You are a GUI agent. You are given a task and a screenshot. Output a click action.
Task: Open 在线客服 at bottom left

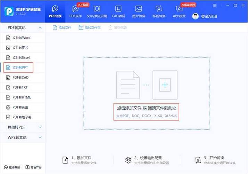pos(12,167)
